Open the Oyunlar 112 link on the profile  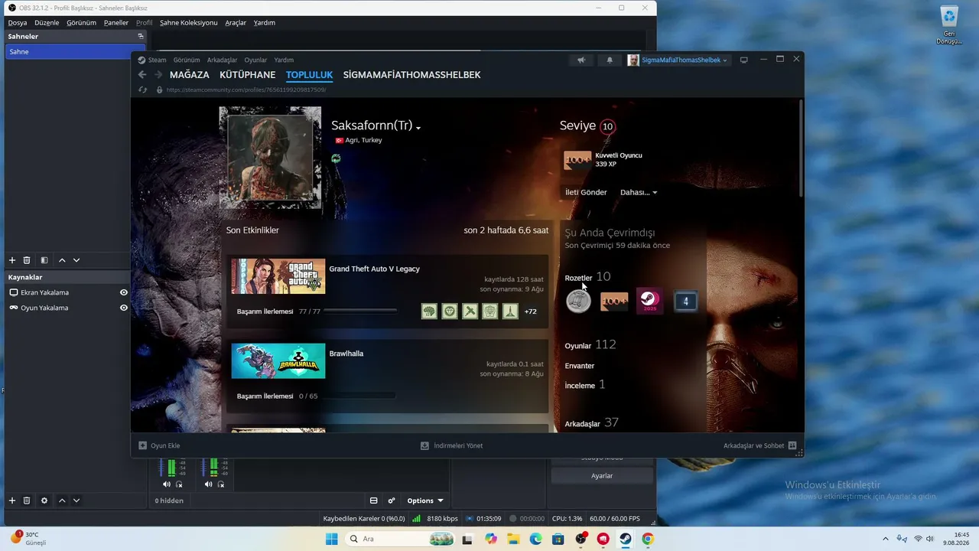[x=590, y=345]
